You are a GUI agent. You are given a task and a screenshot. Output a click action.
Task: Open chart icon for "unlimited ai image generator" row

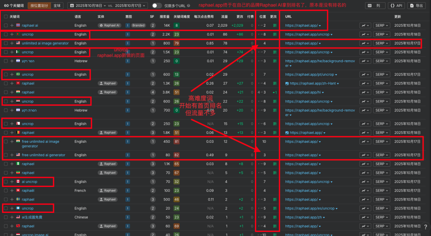(365, 43)
